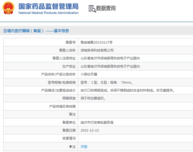Click 产品存储及有效期 label

(x=62, y=106)
